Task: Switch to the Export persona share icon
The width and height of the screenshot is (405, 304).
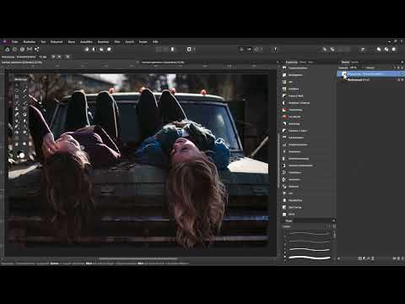Action: [37, 49]
